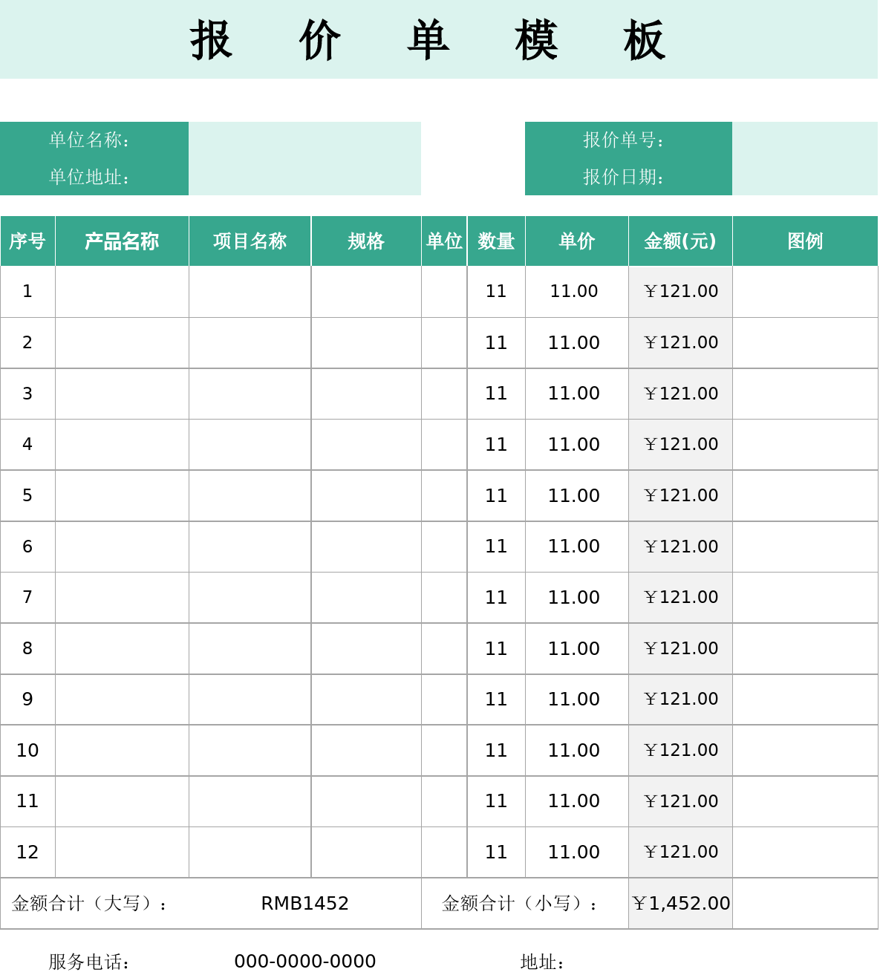Select the 项目名称 column header
This screenshot has width=880, height=975.
coord(250,241)
